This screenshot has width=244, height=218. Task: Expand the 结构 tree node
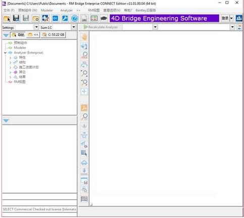pos(10,63)
